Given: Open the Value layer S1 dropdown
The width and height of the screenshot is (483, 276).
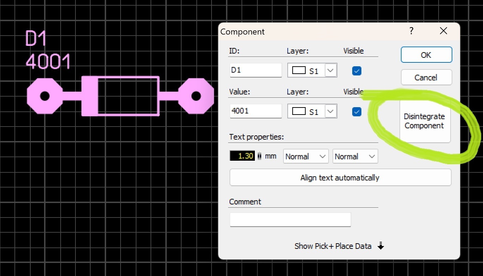Looking at the screenshot, I should pyautogui.click(x=312, y=111).
